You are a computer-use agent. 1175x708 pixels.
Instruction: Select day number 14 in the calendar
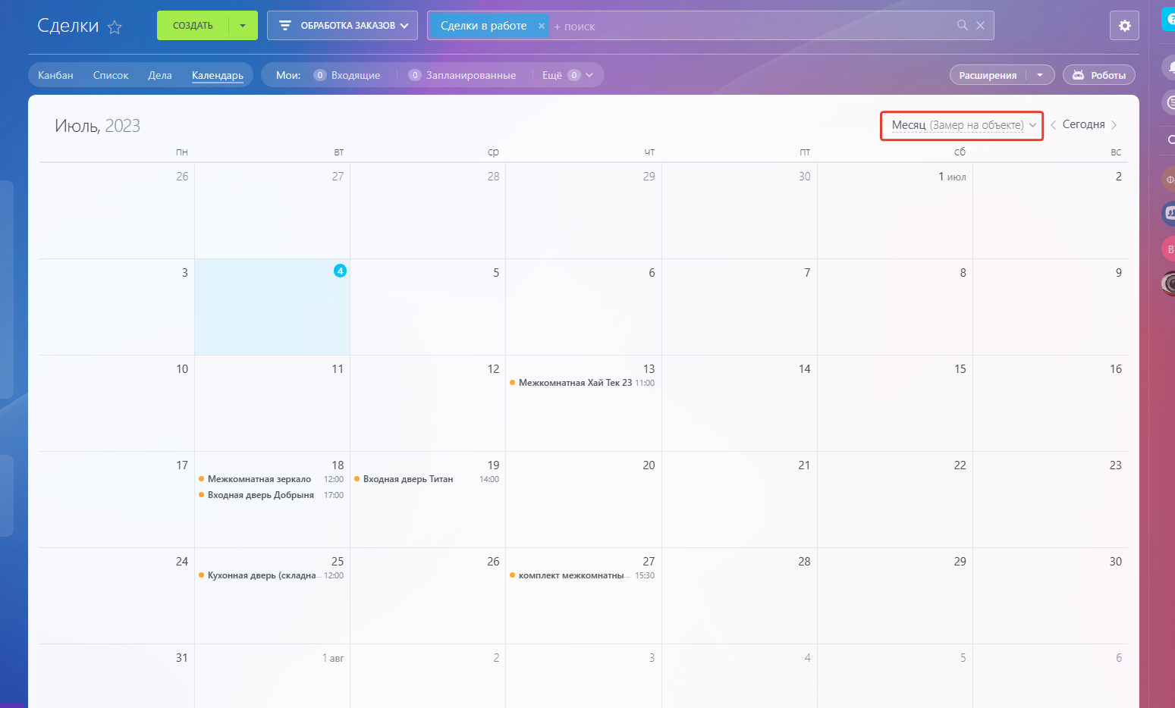(x=804, y=369)
